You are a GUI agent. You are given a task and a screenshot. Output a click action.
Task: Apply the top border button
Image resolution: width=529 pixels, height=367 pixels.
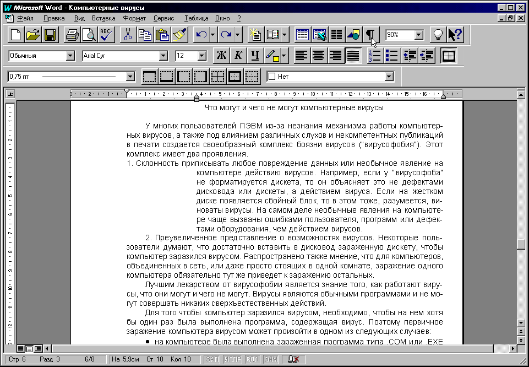click(x=150, y=77)
